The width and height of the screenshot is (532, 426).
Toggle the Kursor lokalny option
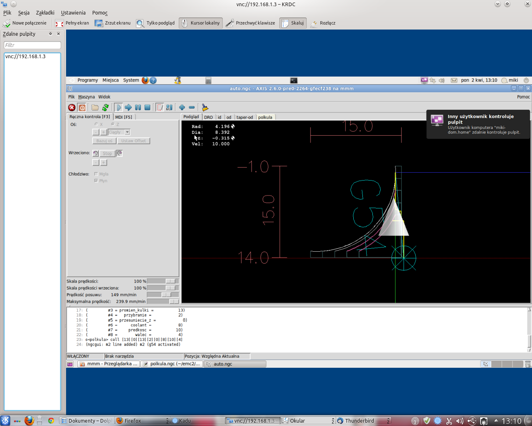(201, 23)
